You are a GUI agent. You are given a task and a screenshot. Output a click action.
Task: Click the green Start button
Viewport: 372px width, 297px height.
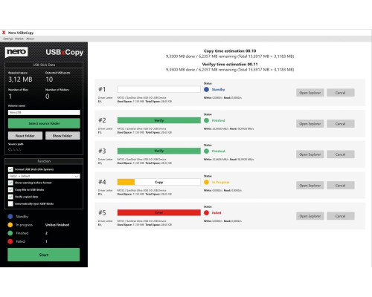(44, 255)
